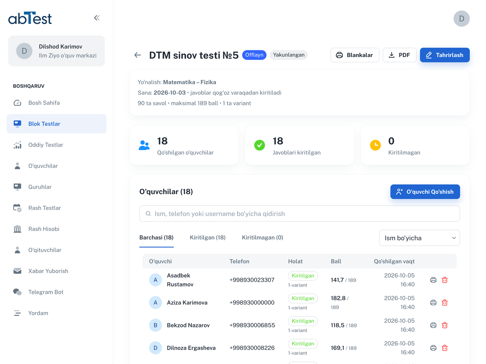Click the print icon for Dilnoza Ergasheva

(433, 348)
